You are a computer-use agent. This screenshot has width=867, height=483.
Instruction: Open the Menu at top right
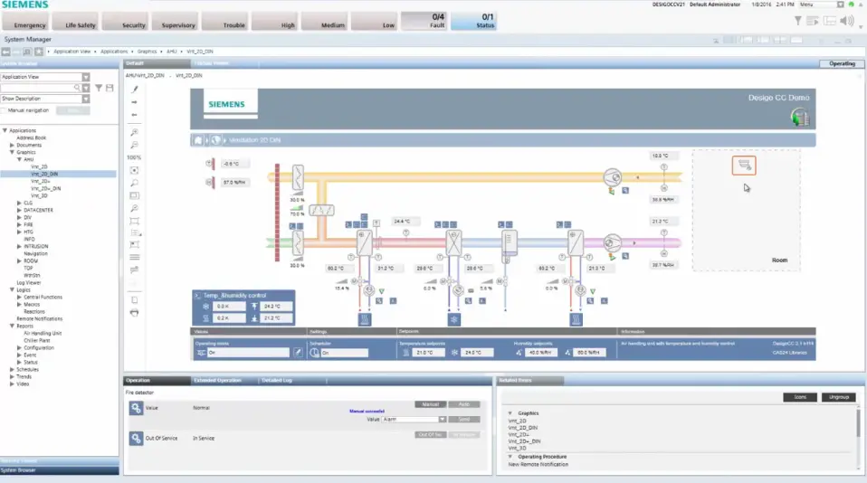tap(821, 5)
